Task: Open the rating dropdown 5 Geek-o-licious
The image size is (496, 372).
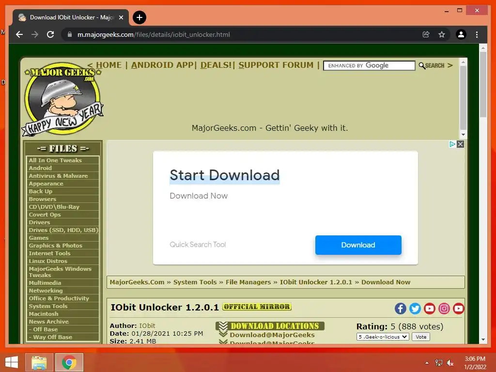Action: [x=383, y=337]
